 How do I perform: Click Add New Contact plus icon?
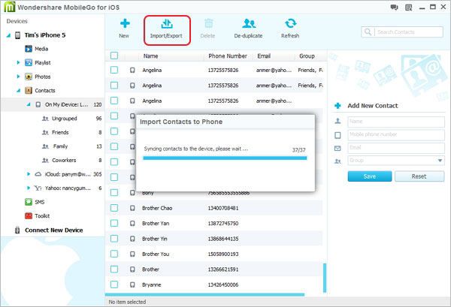(x=337, y=106)
